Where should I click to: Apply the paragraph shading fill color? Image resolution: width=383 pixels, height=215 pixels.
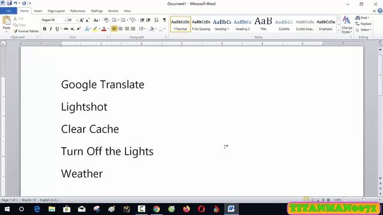151,29
